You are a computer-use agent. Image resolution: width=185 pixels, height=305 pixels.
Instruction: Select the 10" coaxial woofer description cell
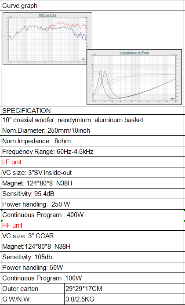pos(93,120)
